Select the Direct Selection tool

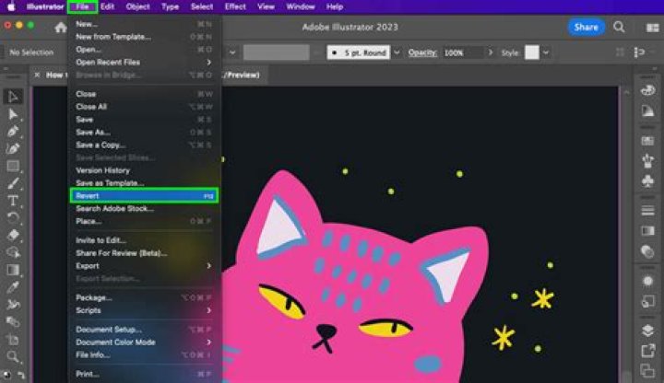pyautogui.click(x=13, y=114)
